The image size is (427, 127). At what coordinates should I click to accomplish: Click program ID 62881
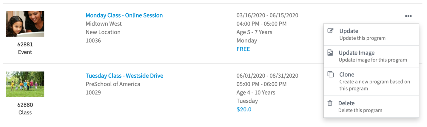[x=25, y=45]
